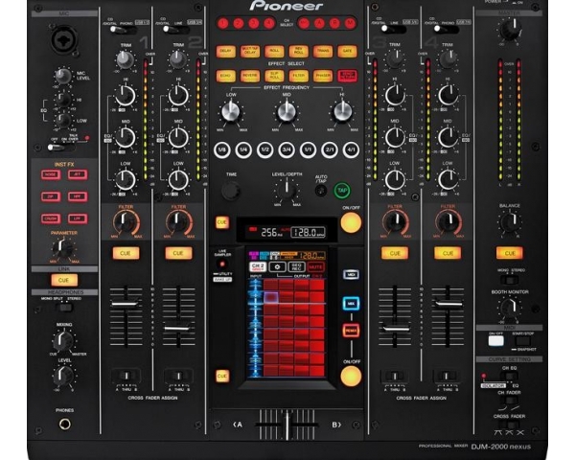
Task: Click the MIDI ON/OFF white button
Action: click(x=495, y=340)
